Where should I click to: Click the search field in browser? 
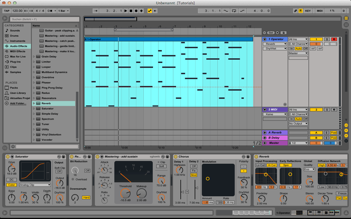[x=44, y=19]
